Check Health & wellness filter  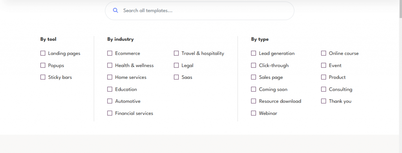click(x=110, y=66)
